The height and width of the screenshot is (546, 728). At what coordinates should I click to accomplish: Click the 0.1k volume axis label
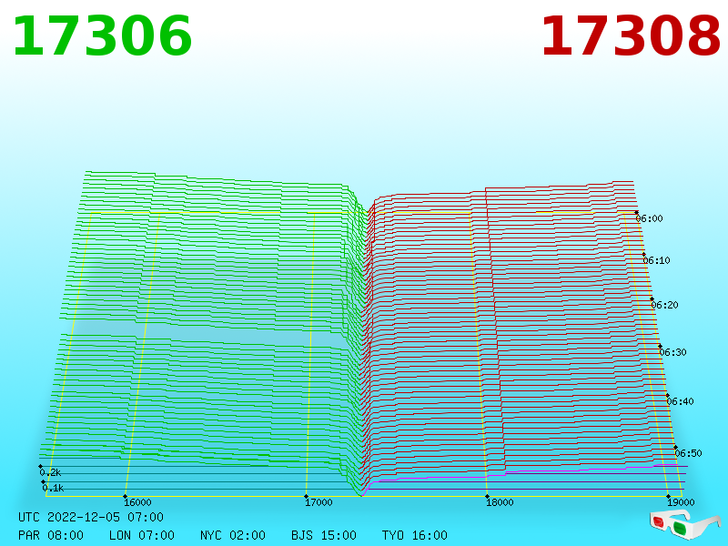(x=54, y=488)
